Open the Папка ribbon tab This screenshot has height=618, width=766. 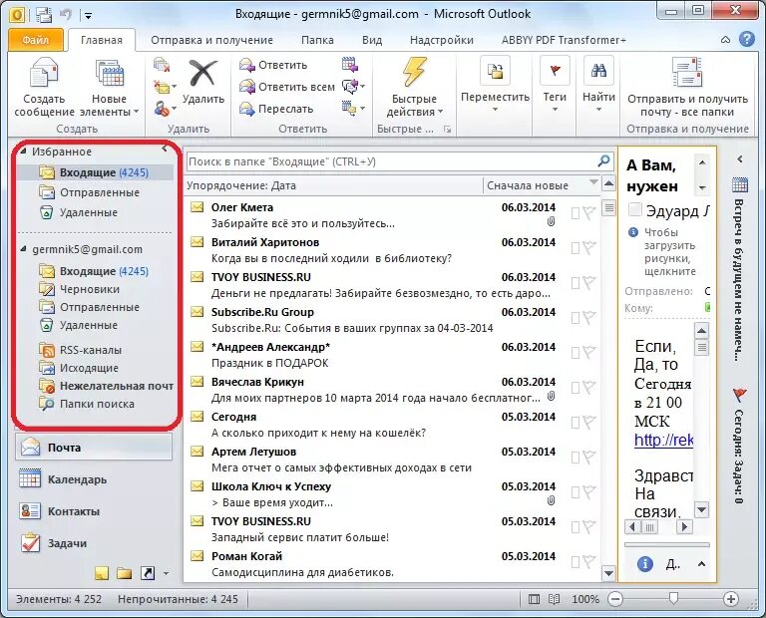click(317, 40)
